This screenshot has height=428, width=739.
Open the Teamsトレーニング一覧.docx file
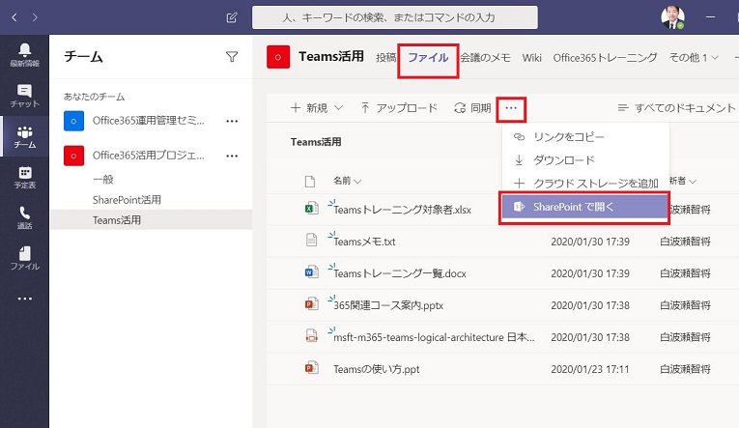click(400, 273)
